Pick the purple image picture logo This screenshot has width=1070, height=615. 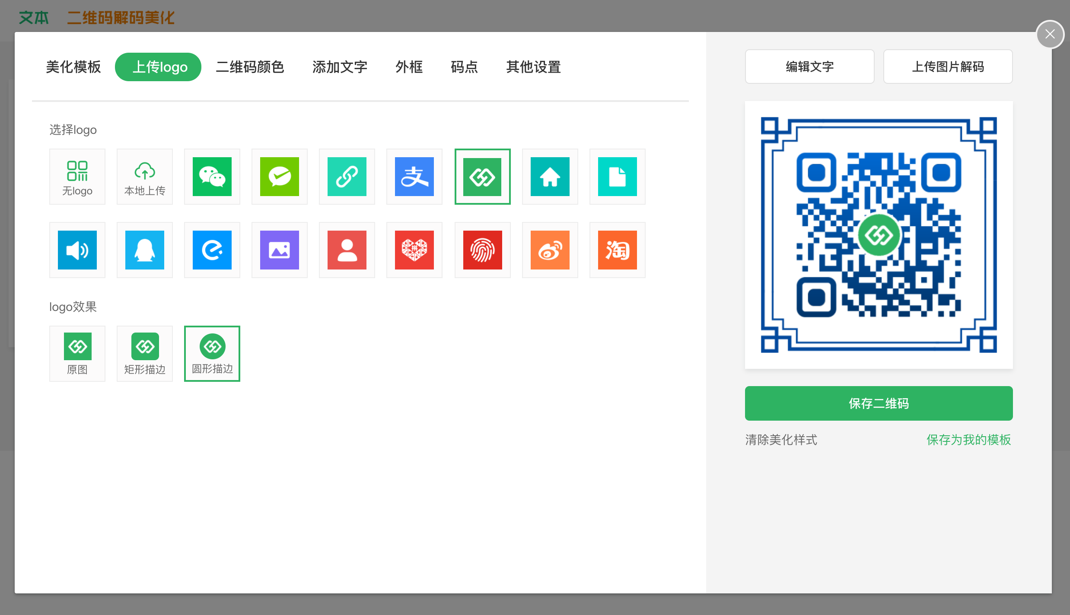click(280, 250)
